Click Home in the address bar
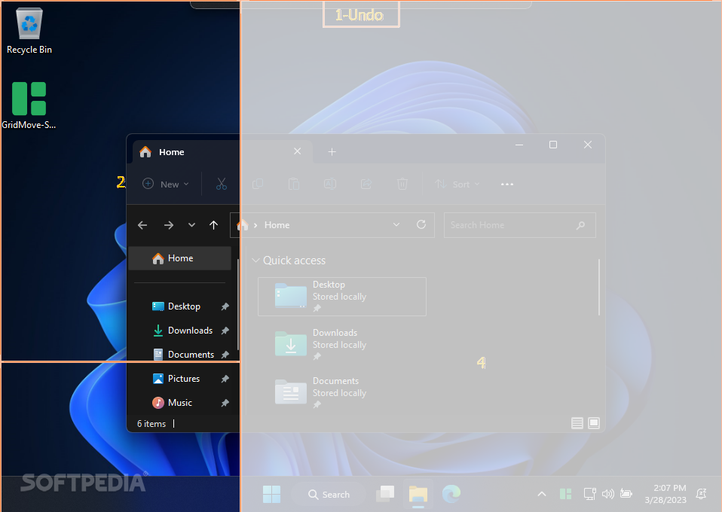 coord(277,225)
